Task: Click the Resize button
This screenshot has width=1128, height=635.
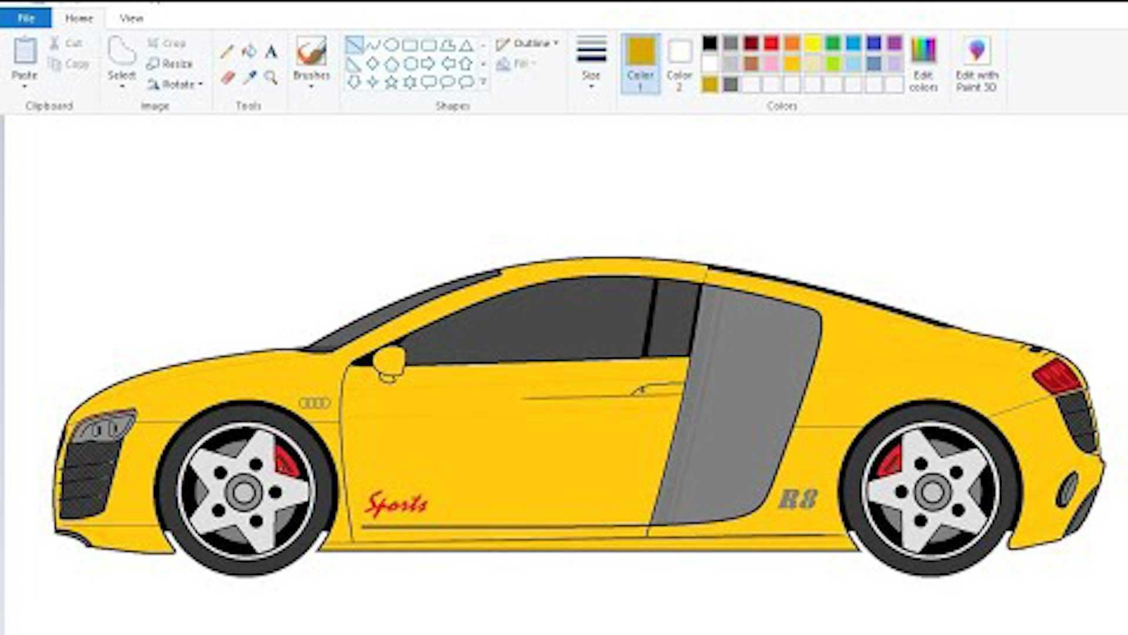Action: [x=170, y=63]
